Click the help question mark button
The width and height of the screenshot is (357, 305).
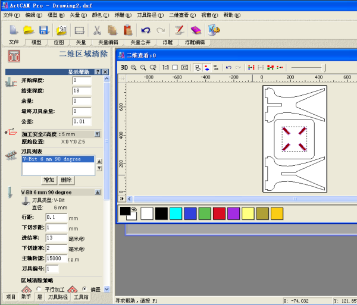tap(98, 72)
